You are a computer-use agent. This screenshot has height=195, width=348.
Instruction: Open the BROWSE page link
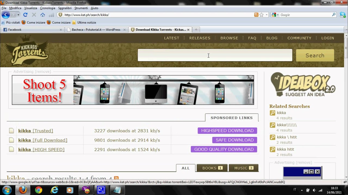[229, 38]
